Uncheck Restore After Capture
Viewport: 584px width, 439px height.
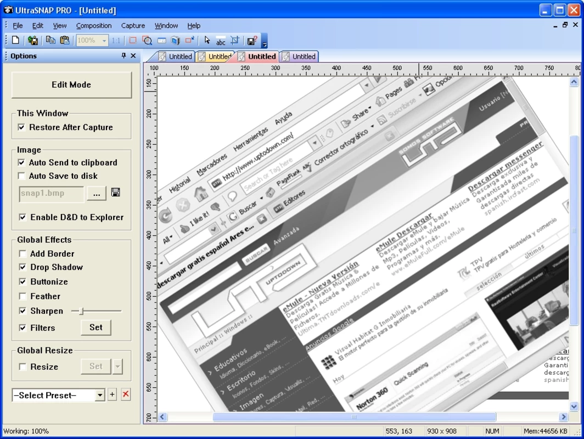click(x=21, y=127)
